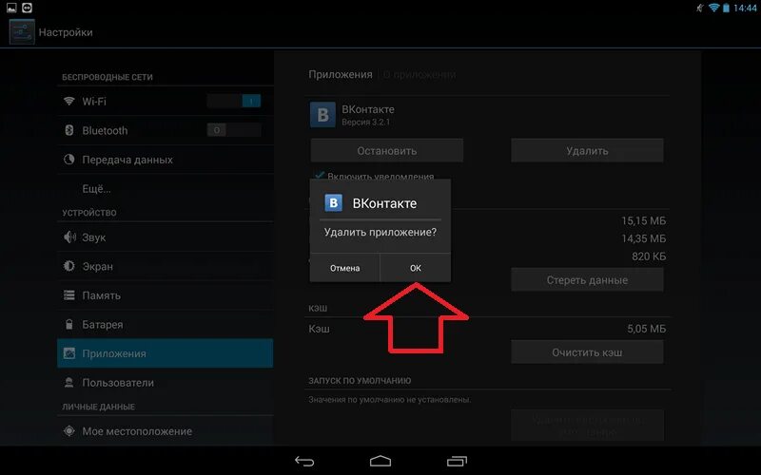Screen dimensions: 761x475
Task: Click the 14:44 clock in status bar
Action: pos(745,8)
